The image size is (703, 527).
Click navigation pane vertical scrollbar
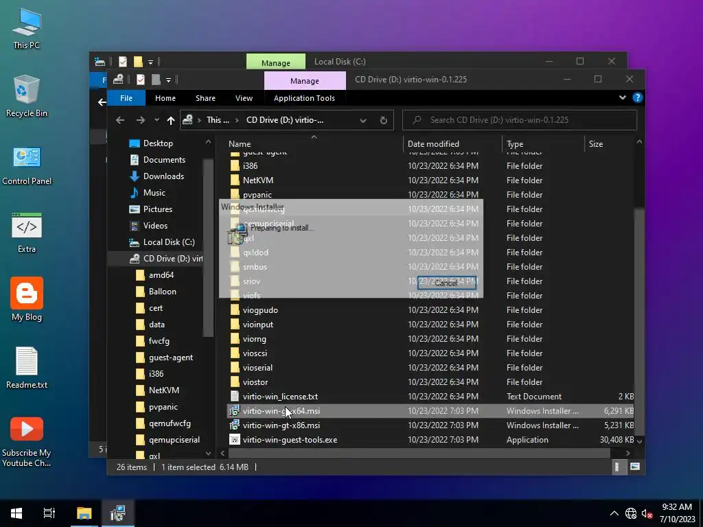pyautogui.click(x=208, y=247)
